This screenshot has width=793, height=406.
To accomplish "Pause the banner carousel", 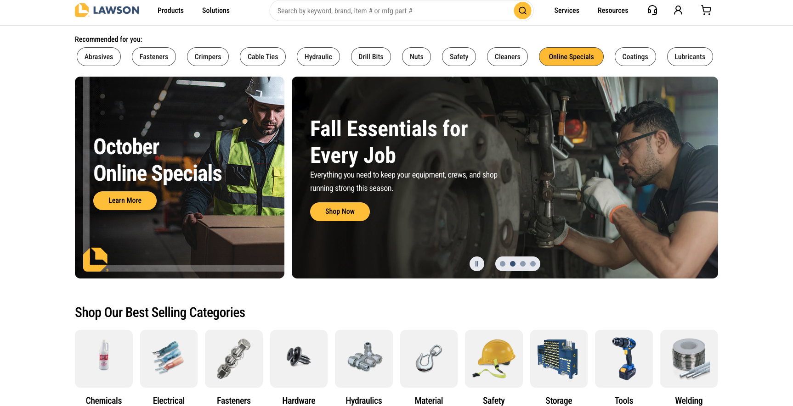I will [477, 264].
